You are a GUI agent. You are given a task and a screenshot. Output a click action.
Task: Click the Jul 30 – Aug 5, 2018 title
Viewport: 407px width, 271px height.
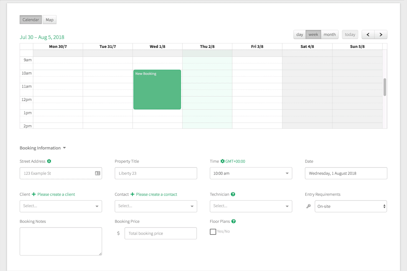[x=42, y=37]
